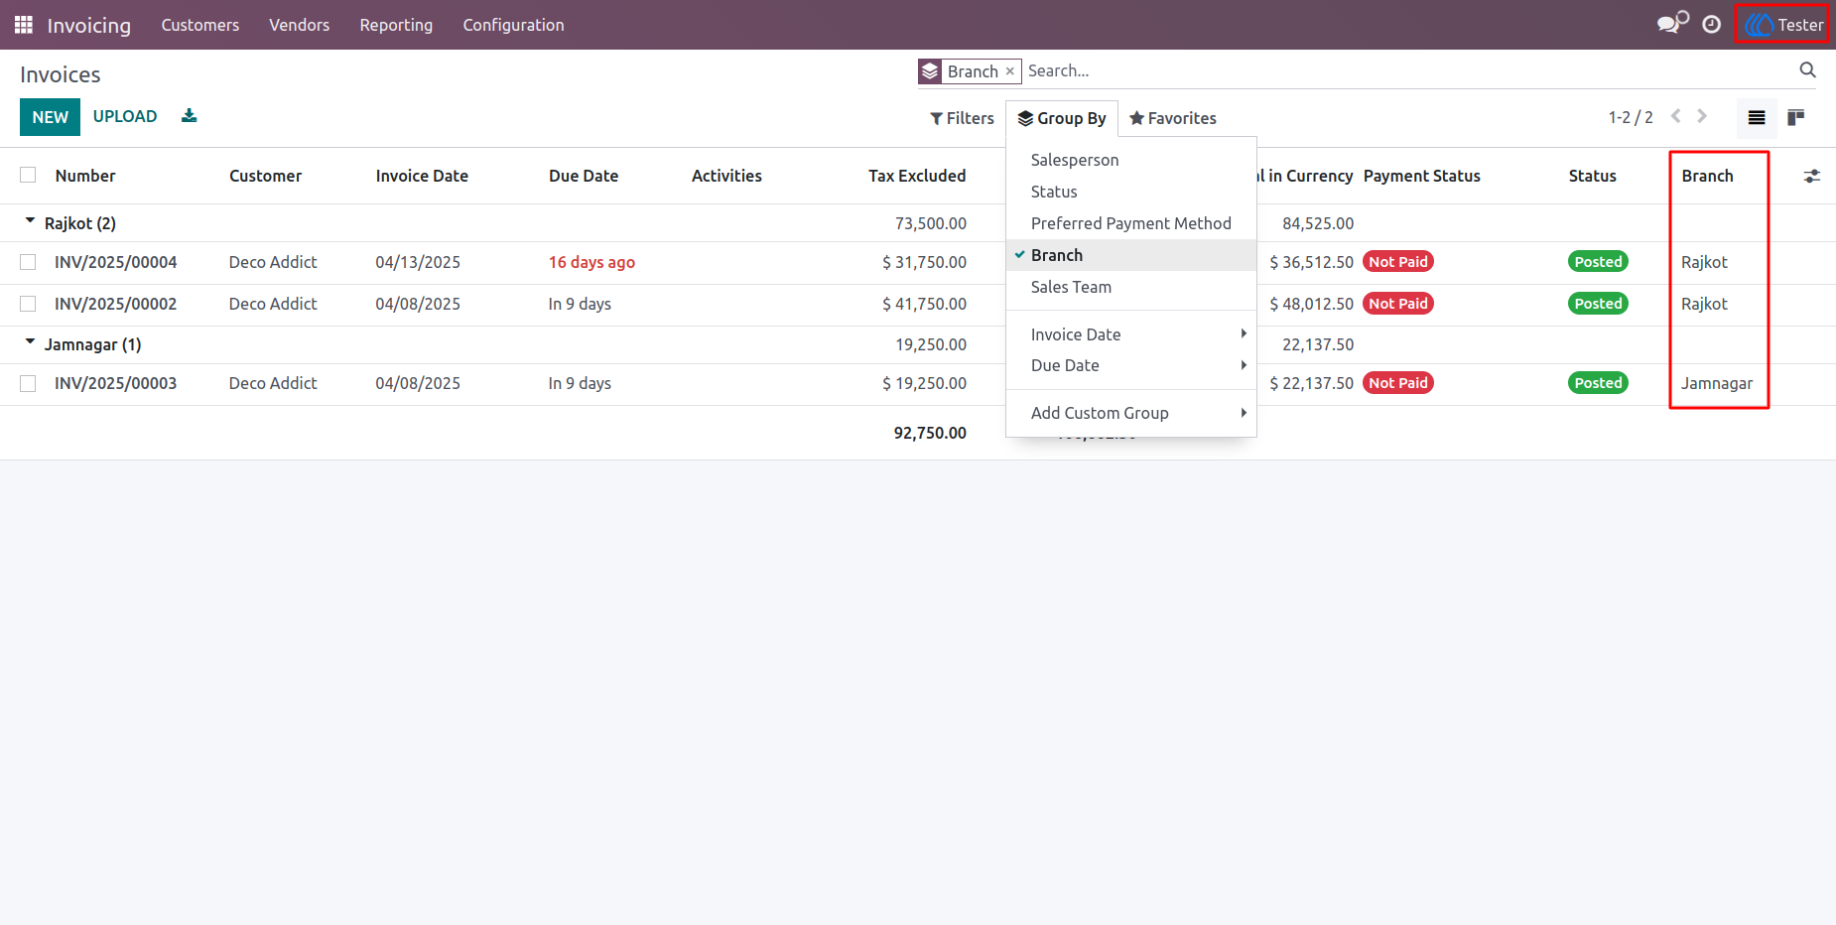This screenshot has height=925, width=1836.
Task: Collapse the Rajkot (2) group
Action: point(71,223)
